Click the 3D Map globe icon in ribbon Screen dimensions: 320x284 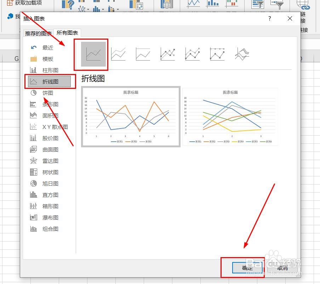pyautogui.click(x=167, y=4)
